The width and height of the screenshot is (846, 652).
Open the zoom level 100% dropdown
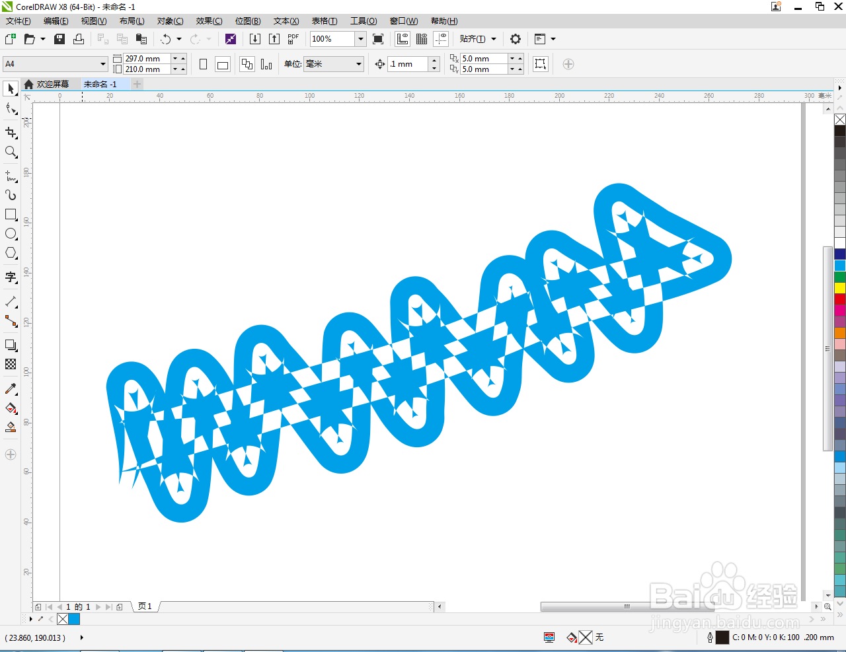point(361,39)
